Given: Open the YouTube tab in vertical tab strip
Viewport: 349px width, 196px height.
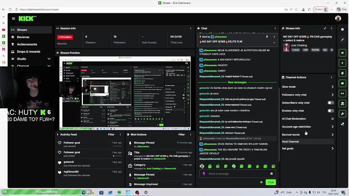Looking at the screenshot, I should (4, 30).
